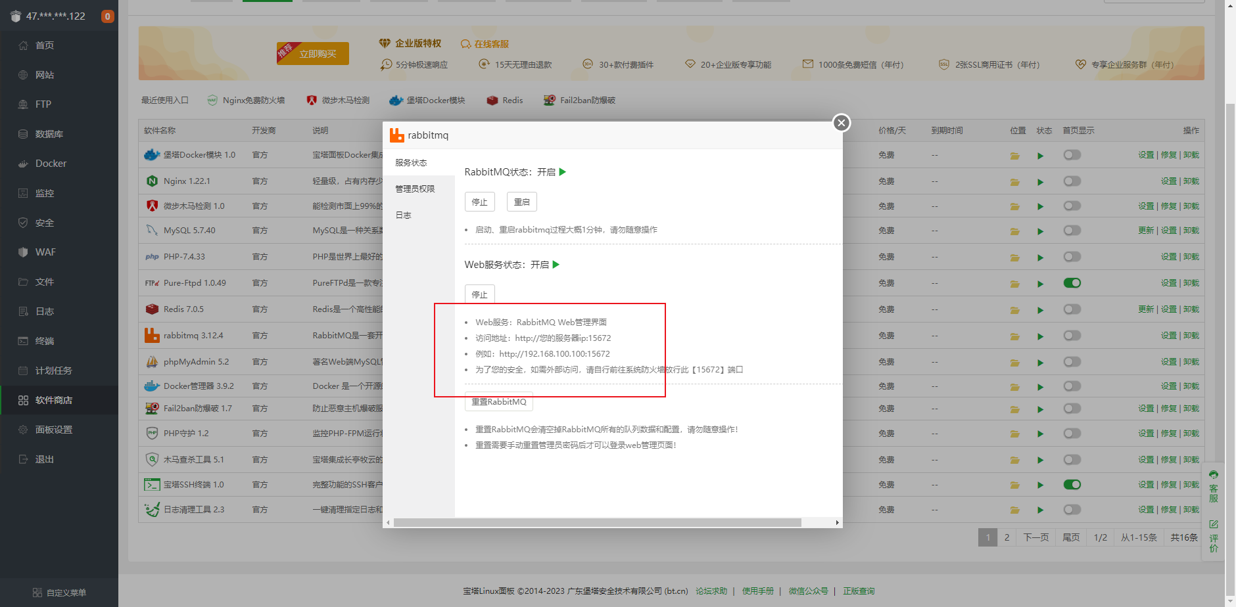Click the rabbitmq 3.12.4 row icon

[x=152, y=336]
